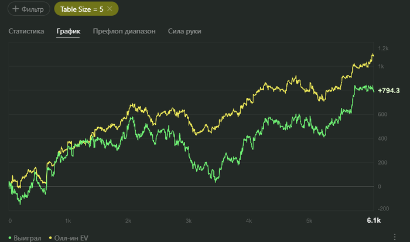Add a new filter with Фильтр button

pos(28,9)
